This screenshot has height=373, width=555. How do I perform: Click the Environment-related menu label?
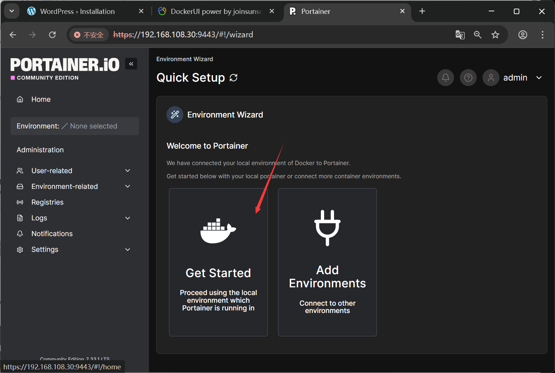(x=65, y=186)
